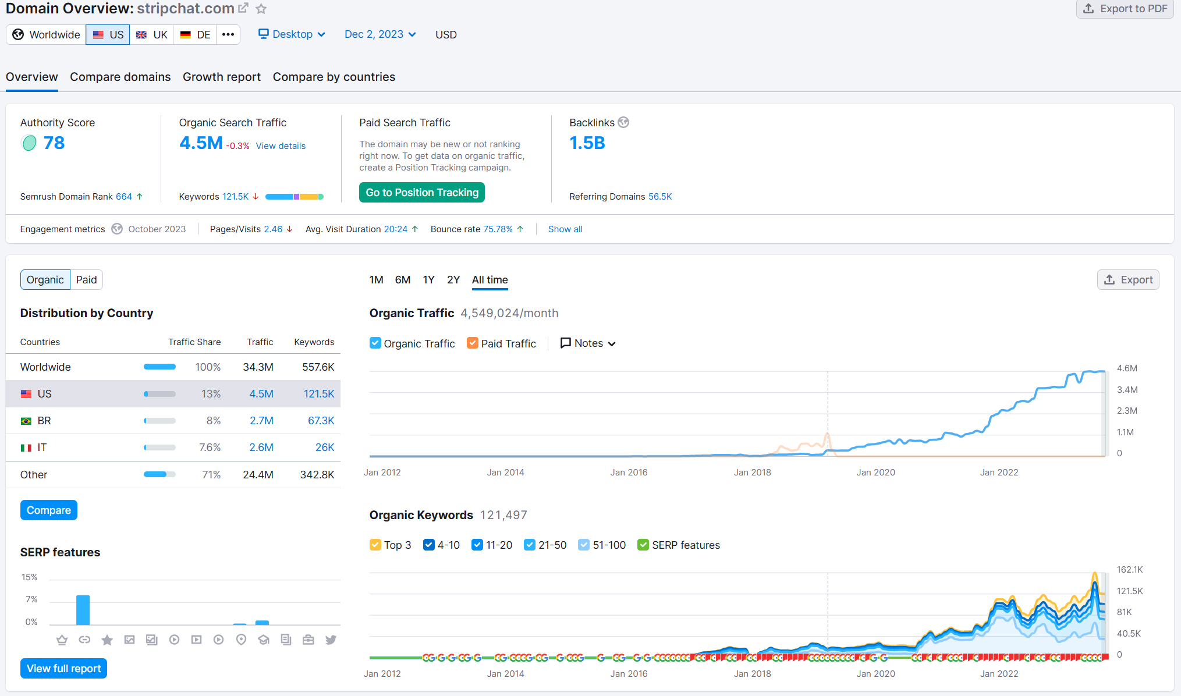1181x696 pixels.
Task: Select the play-circle icon beside the location pin
Action: 219,640
